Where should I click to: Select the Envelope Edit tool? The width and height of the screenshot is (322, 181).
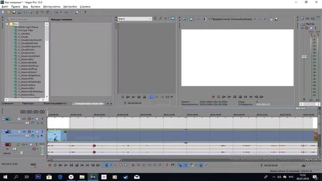(x=115, y=165)
